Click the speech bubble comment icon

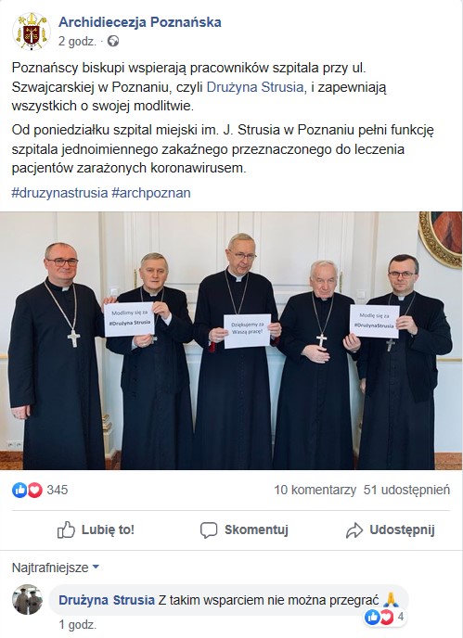point(209,530)
